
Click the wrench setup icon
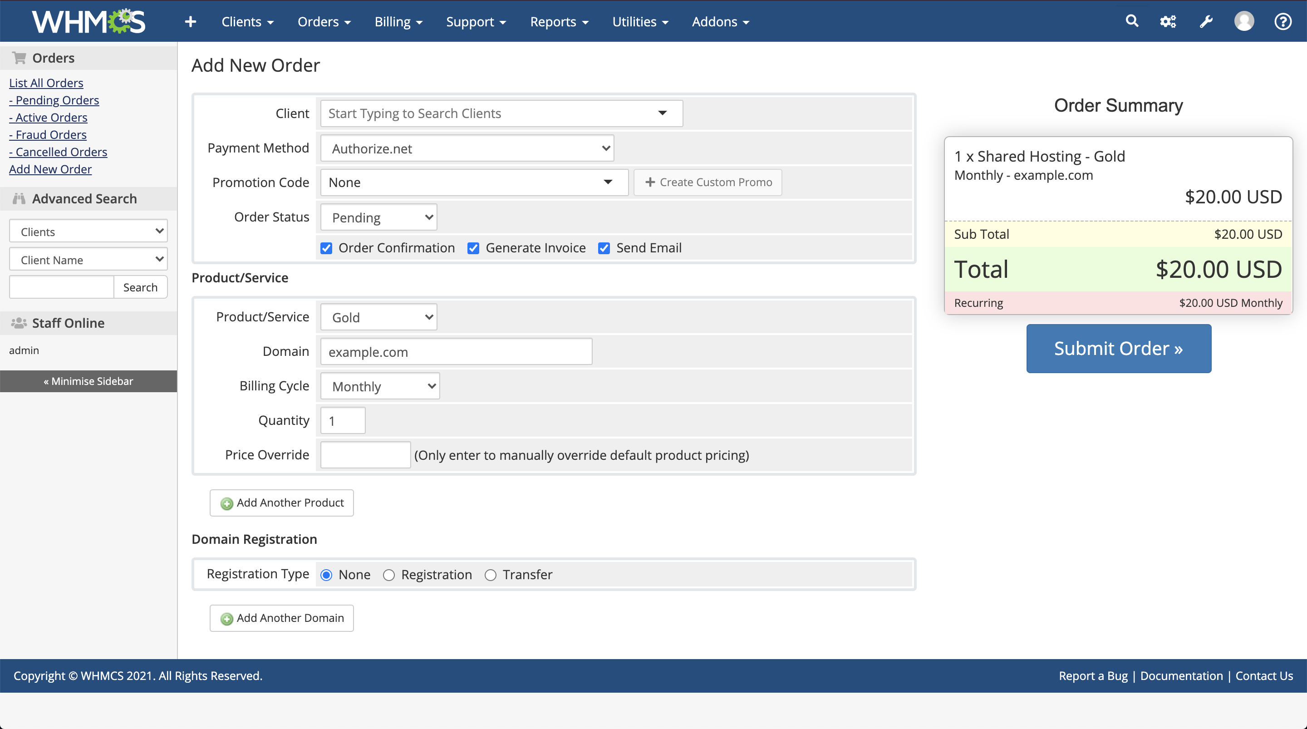pos(1206,21)
